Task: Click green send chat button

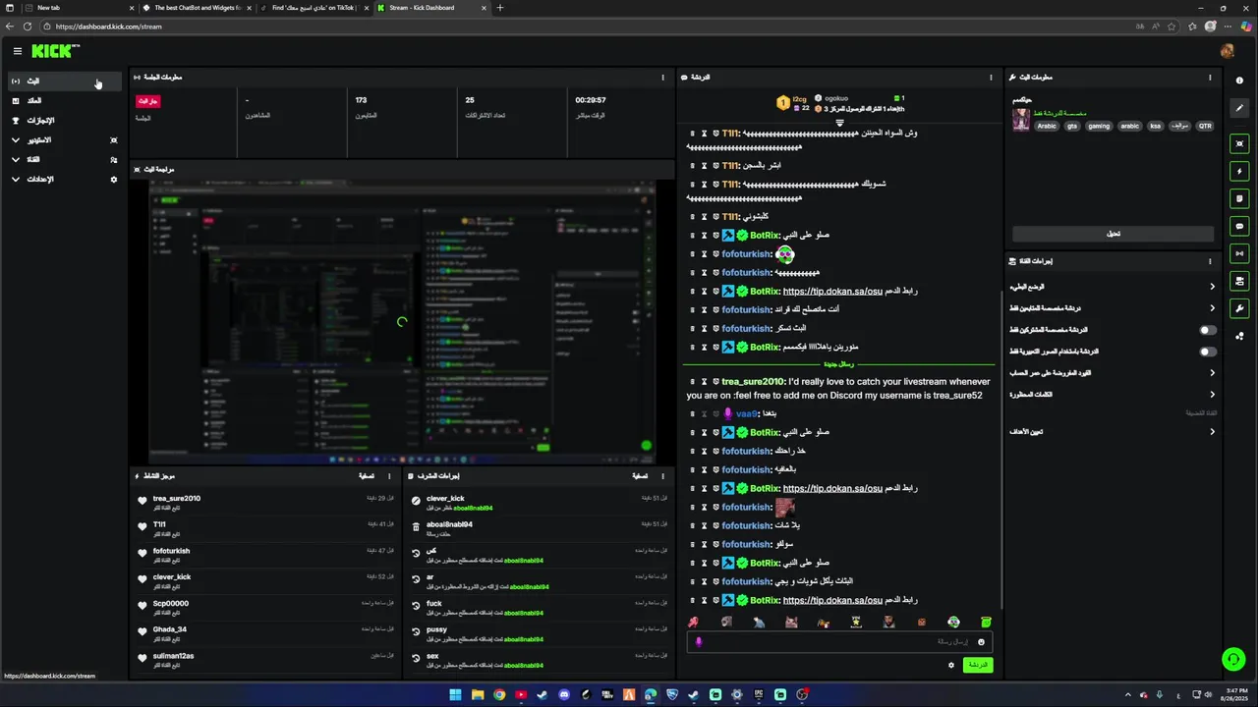Action: (977, 665)
